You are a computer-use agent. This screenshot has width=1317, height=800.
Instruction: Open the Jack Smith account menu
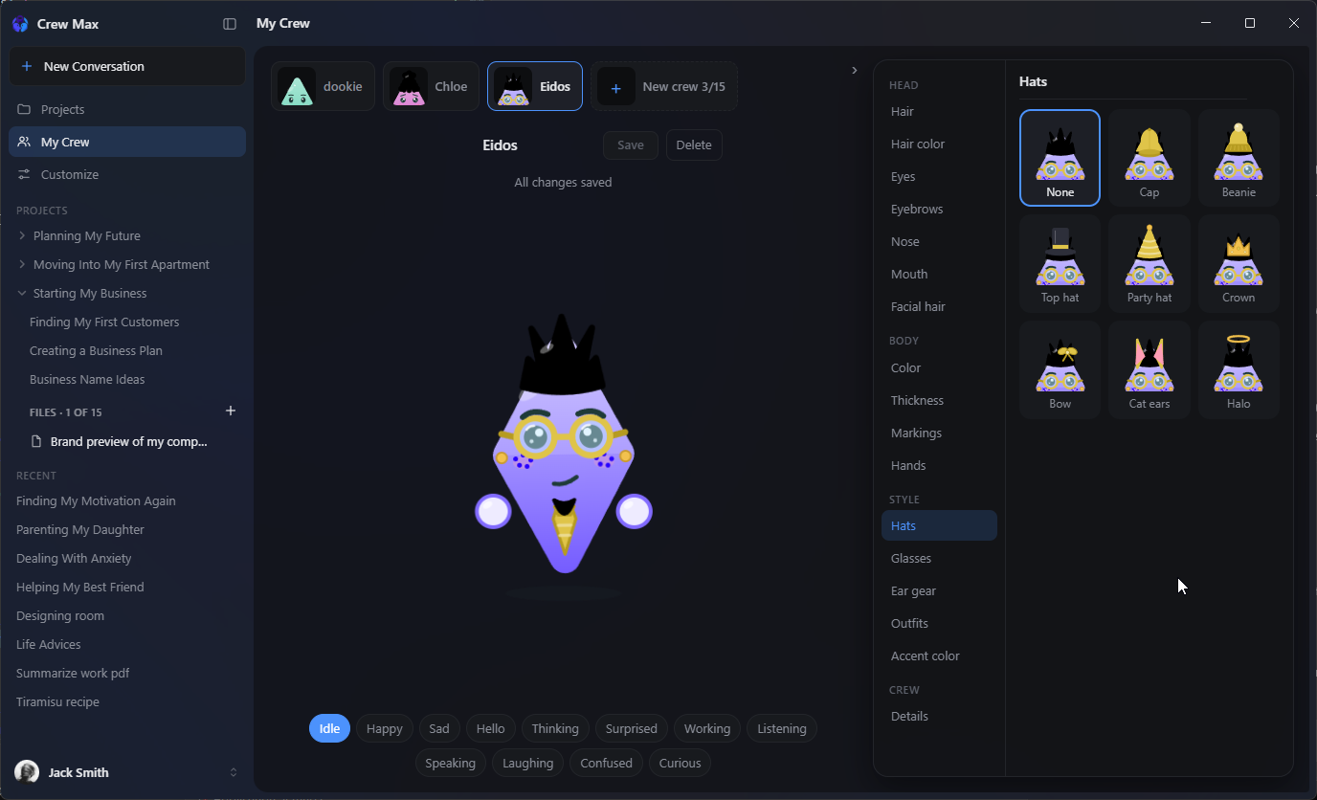click(127, 772)
